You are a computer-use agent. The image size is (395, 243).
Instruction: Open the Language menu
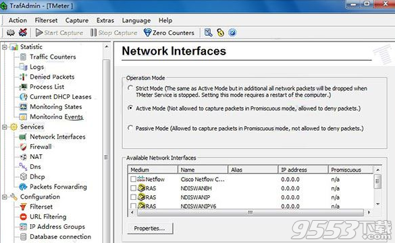tap(136, 20)
